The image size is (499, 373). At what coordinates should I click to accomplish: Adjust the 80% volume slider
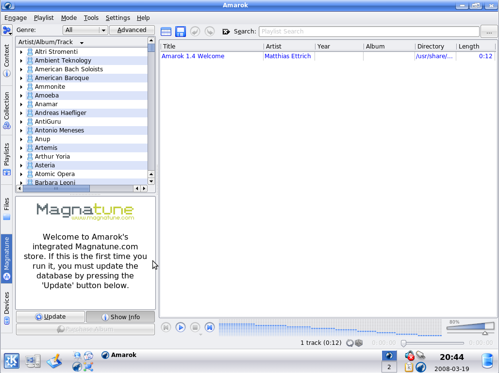tap(470, 327)
